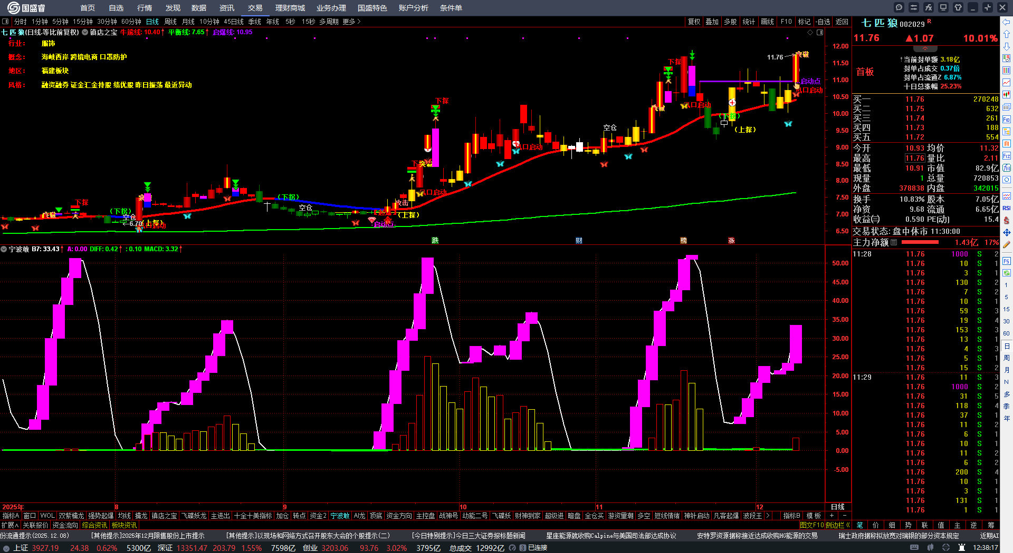
Task: Click the 统计 button
Action: pos(749,22)
